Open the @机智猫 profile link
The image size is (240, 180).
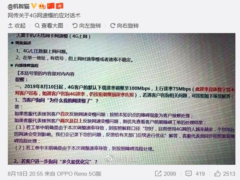tap(18, 6)
